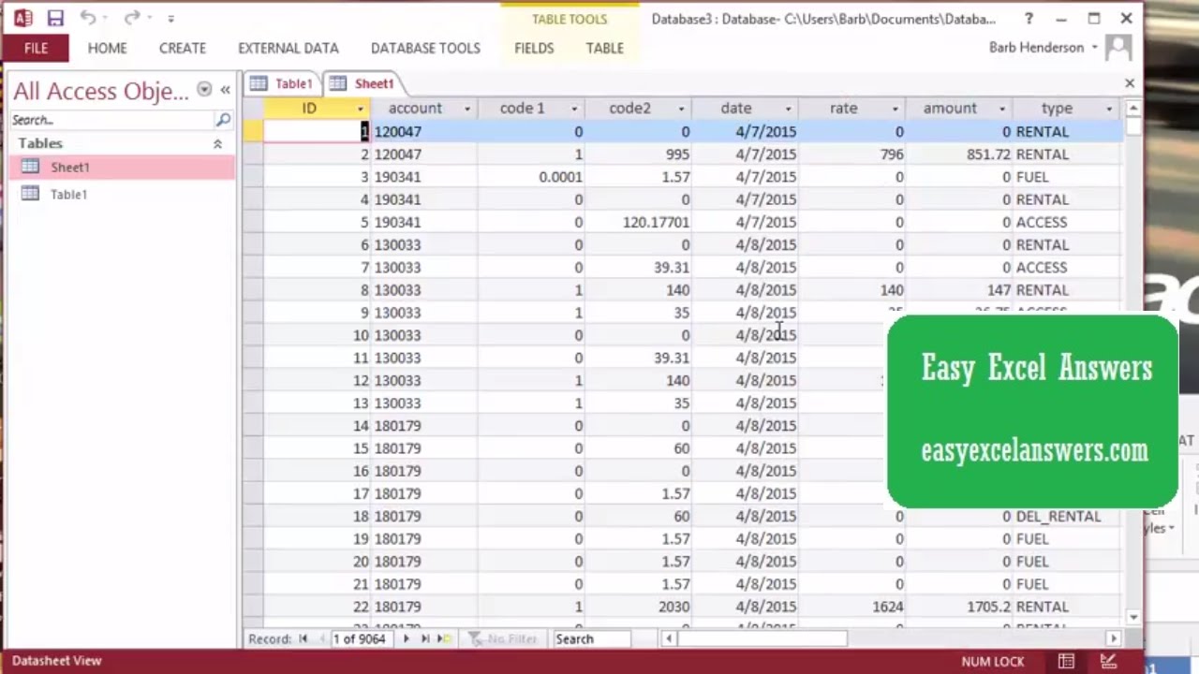Click the vertical scrollbar down arrow
1199x674 pixels.
point(1133,618)
